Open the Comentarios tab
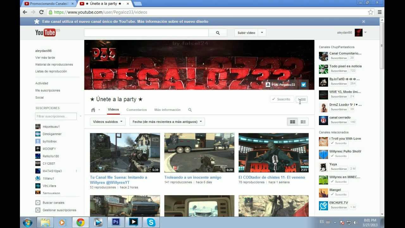 (136, 110)
